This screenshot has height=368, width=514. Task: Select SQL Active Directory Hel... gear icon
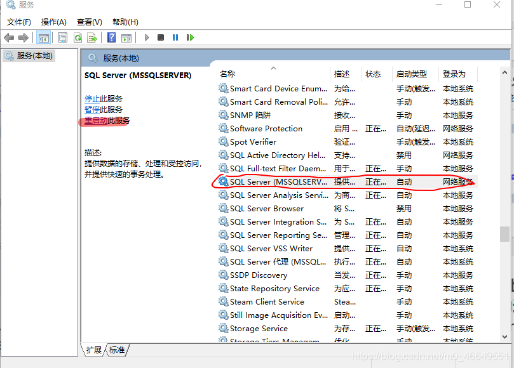223,155
